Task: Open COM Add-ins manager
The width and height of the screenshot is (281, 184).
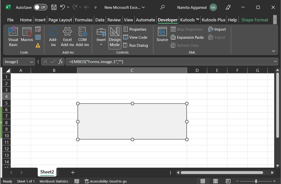Action: [83, 37]
